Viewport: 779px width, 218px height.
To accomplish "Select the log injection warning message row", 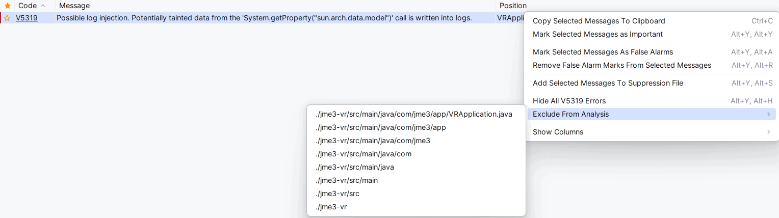I will (x=264, y=18).
